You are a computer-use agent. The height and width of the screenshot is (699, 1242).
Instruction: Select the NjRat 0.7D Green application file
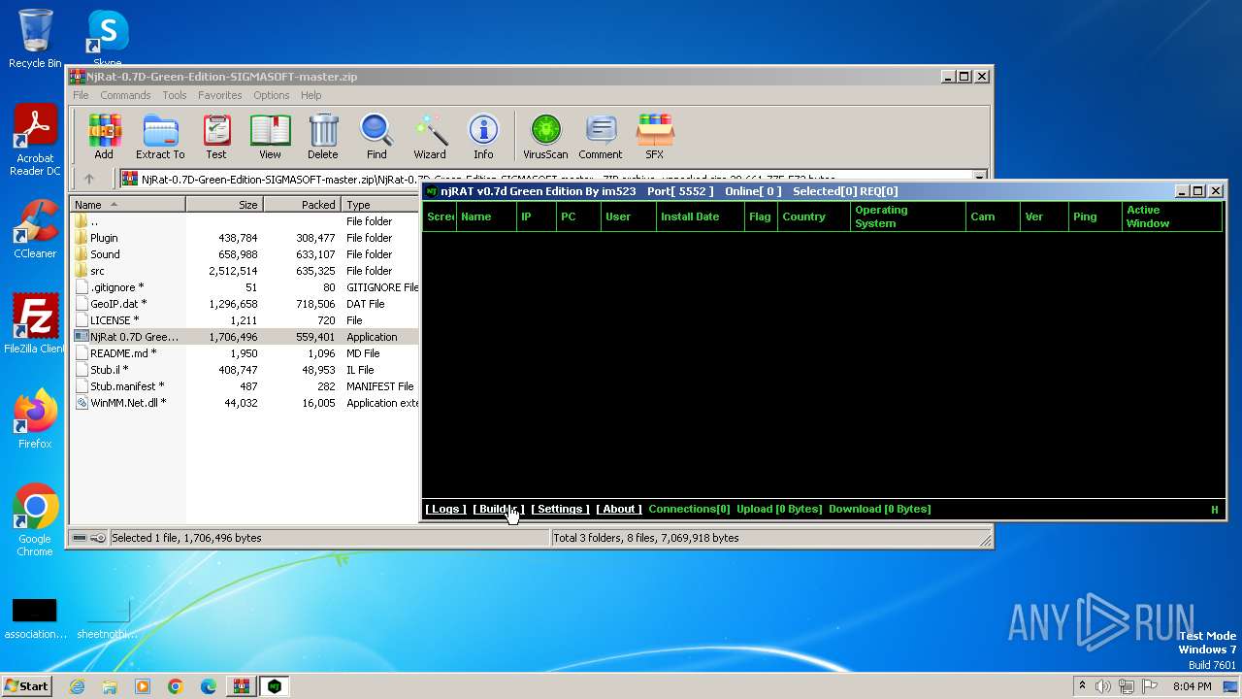[245, 337]
